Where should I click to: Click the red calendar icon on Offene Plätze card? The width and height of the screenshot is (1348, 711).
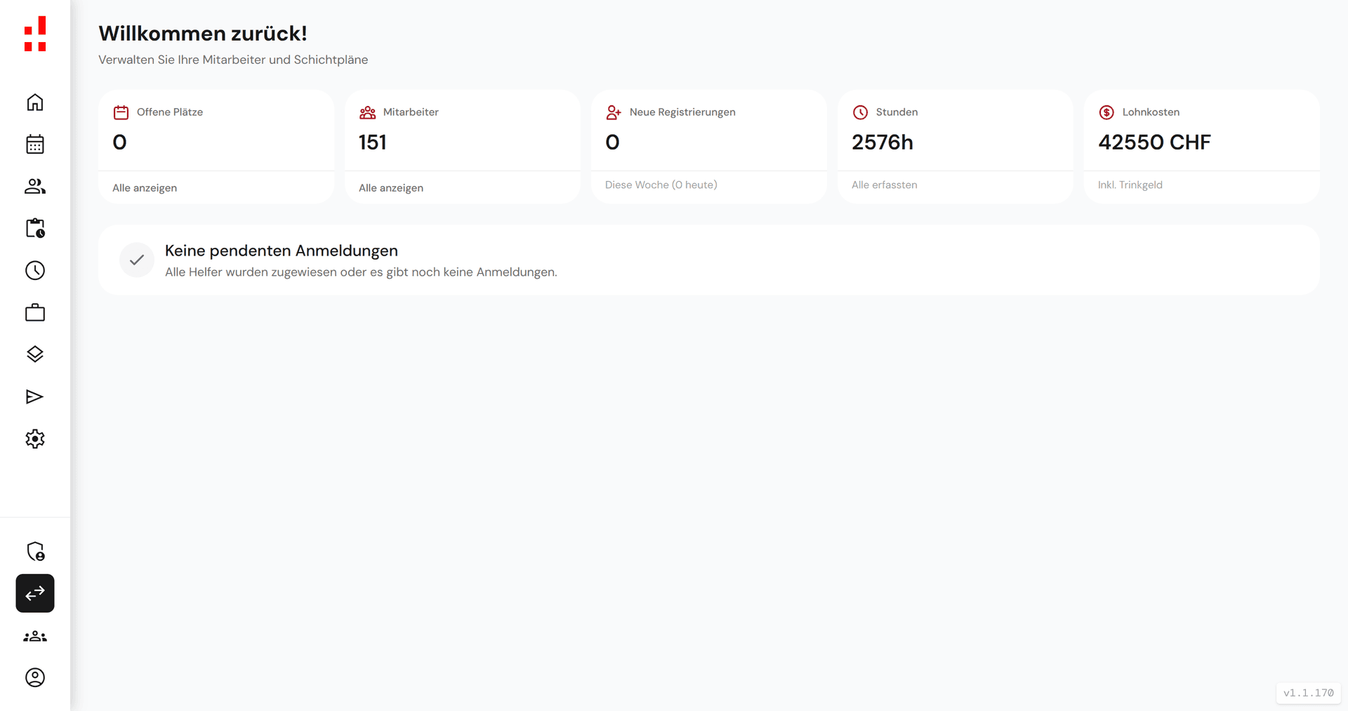121,112
